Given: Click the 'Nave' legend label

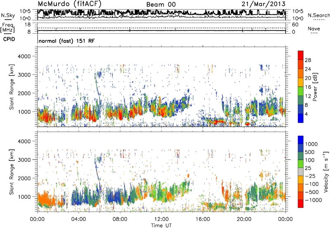Looking at the screenshot, I should point(314,29).
